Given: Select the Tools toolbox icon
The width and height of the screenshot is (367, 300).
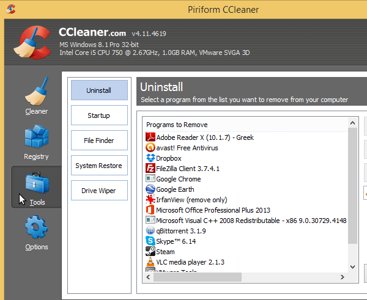Looking at the screenshot, I should 36,184.
